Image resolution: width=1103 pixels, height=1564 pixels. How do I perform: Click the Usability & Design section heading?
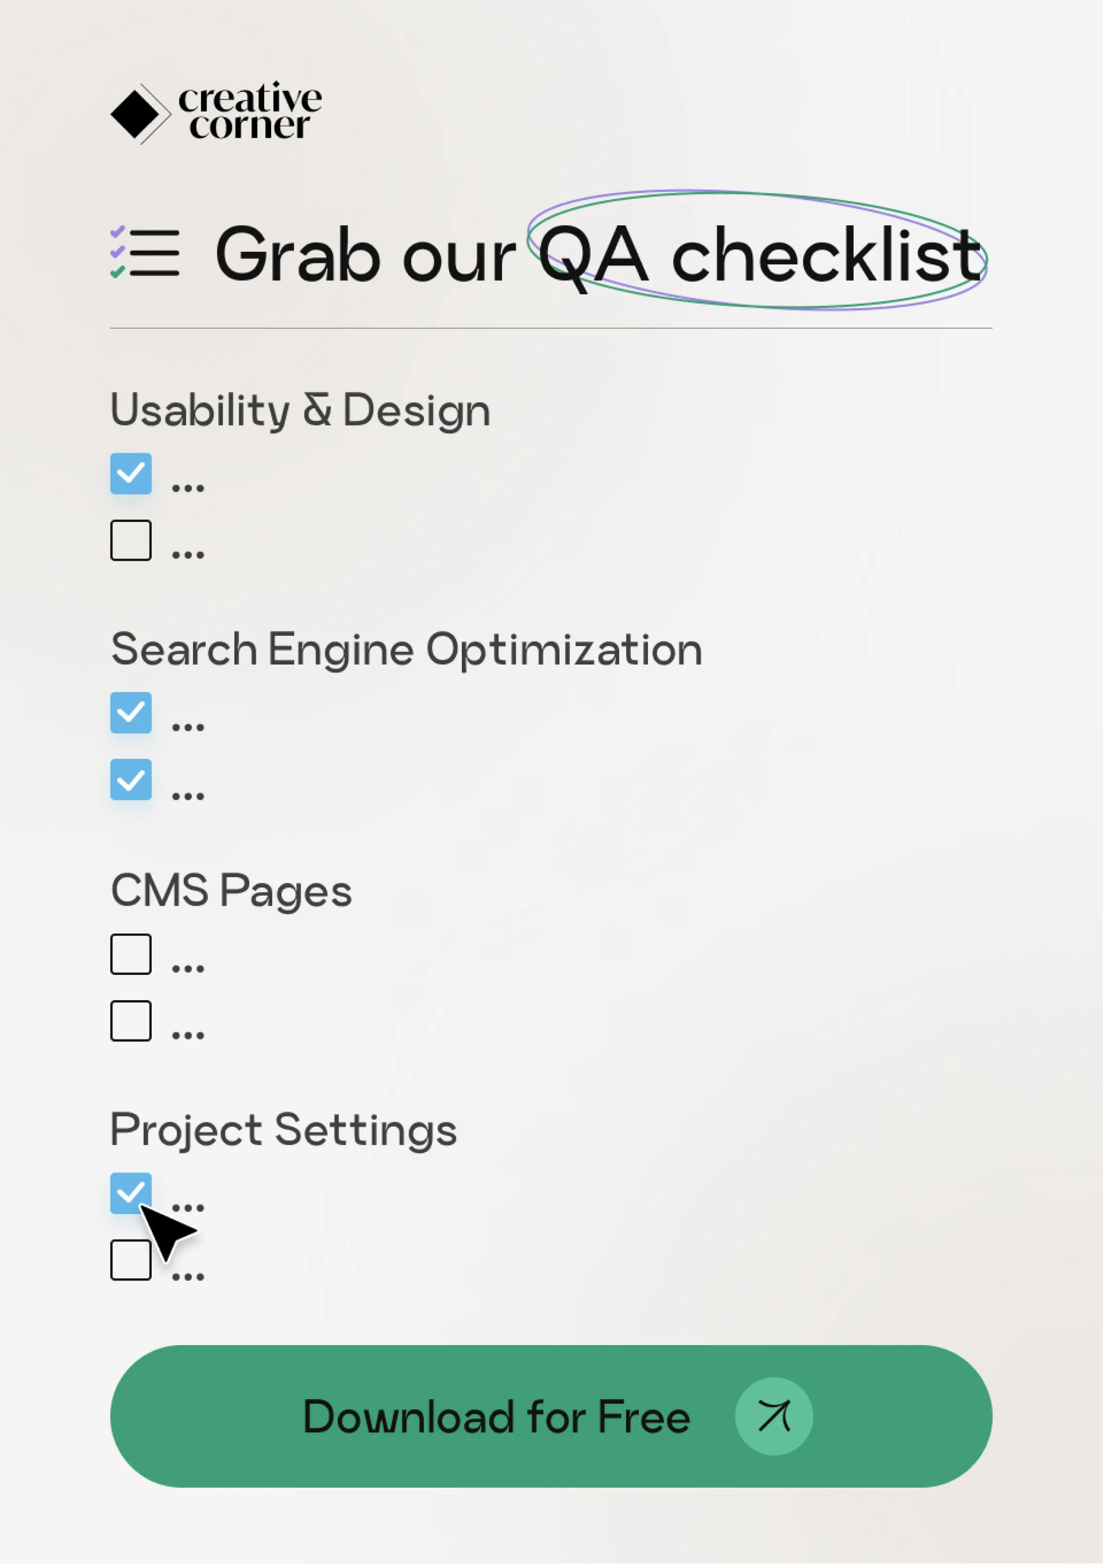300,411
